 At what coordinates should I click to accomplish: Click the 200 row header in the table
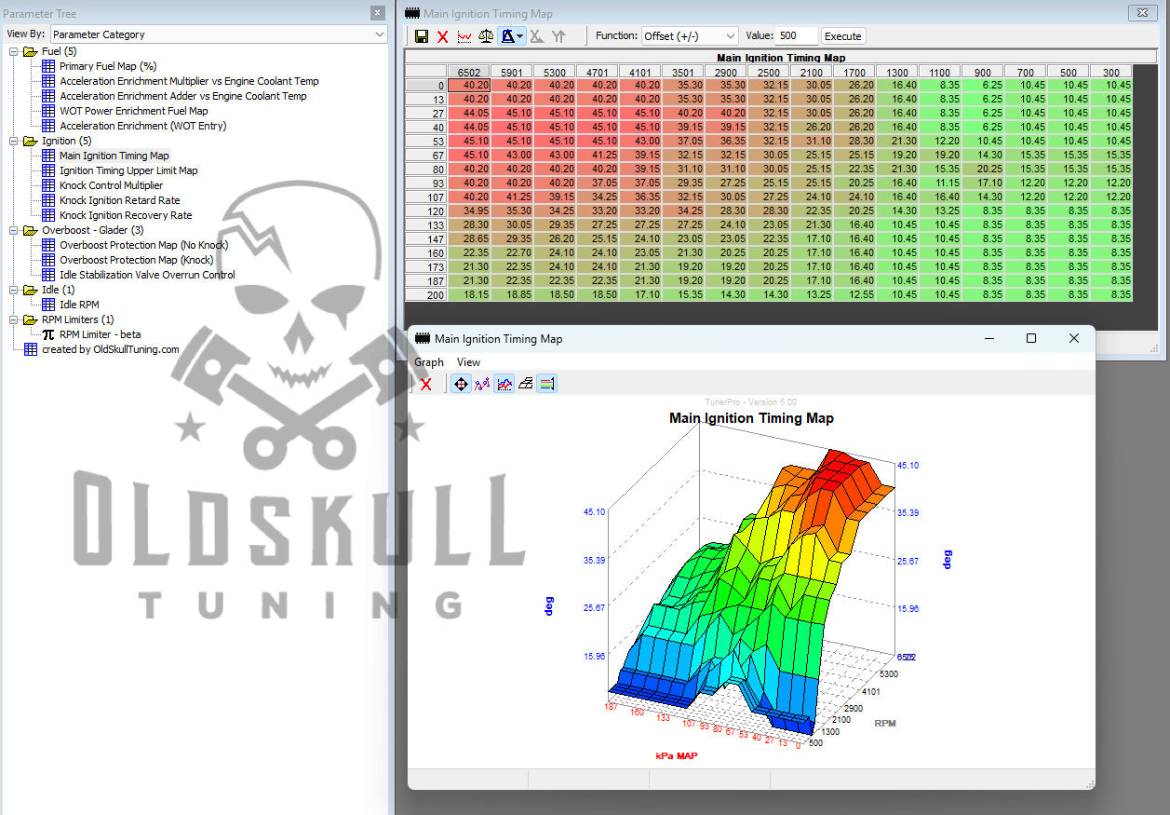(426, 294)
